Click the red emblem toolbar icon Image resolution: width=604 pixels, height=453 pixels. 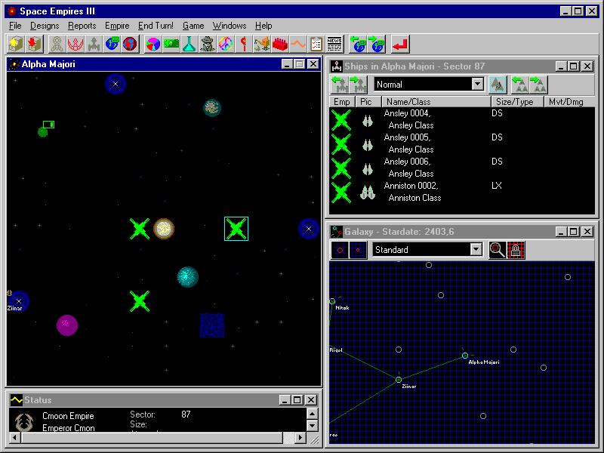click(x=75, y=45)
